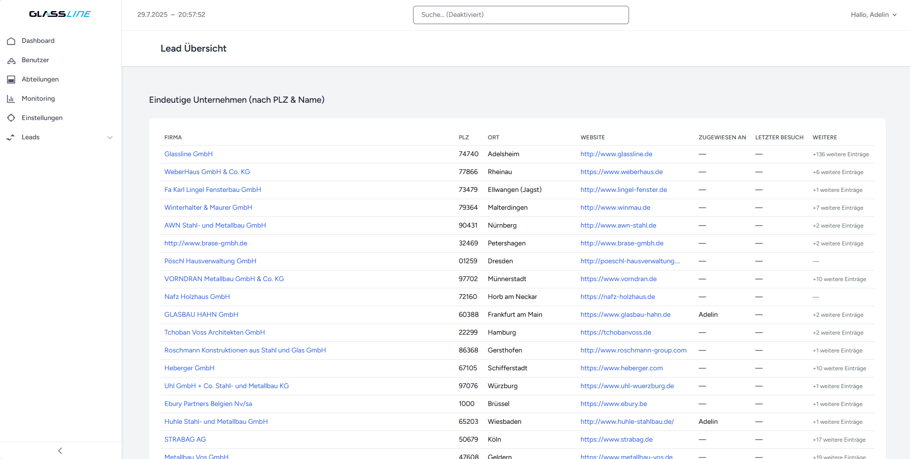The height and width of the screenshot is (459, 910).
Task: Click the Suche search field
Action: coord(521,15)
